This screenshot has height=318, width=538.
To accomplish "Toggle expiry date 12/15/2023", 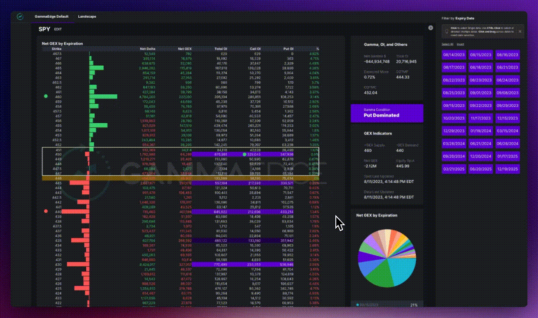I will tap(507, 118).
